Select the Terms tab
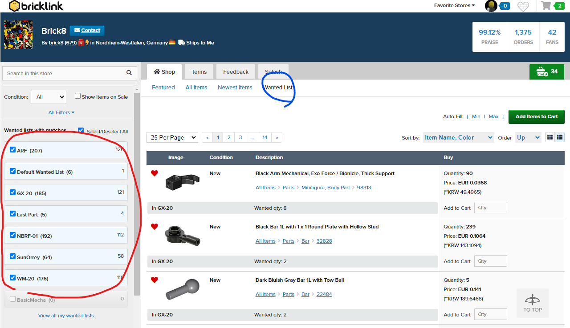The width and height of the screenshot is (570, 328). tap(199, 72)
